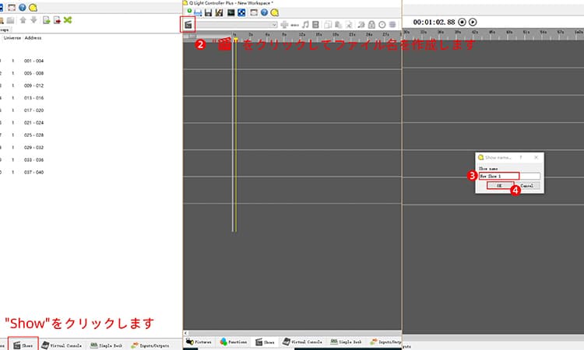Click the export fixtures red arrow icon
This screenshot has height=350, width=584.
pos(57,19)
